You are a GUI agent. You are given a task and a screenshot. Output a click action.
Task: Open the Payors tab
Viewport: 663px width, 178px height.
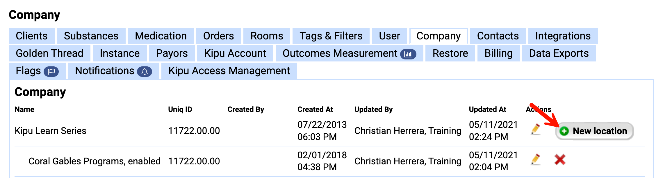tap(172, 53)
